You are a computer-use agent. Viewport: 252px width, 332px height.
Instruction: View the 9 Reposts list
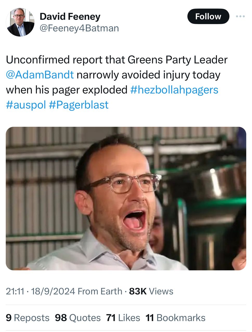click(28, 318)
